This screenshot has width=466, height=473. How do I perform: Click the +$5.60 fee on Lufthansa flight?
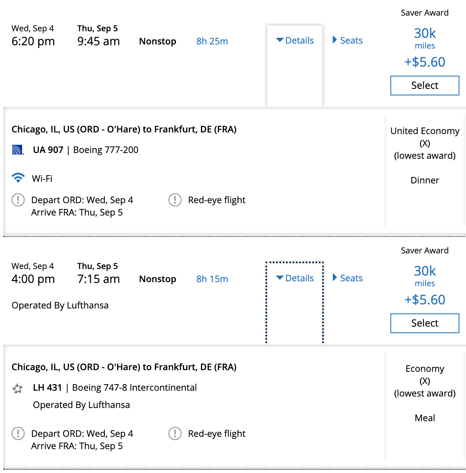click(x=424, y=300)
